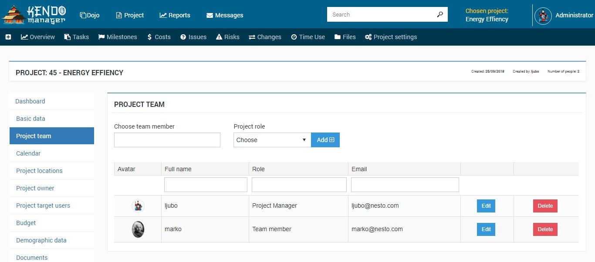The image size is (595, 262).
Task: Click the plus icon in project toolbar
Action: coord(8,37)
